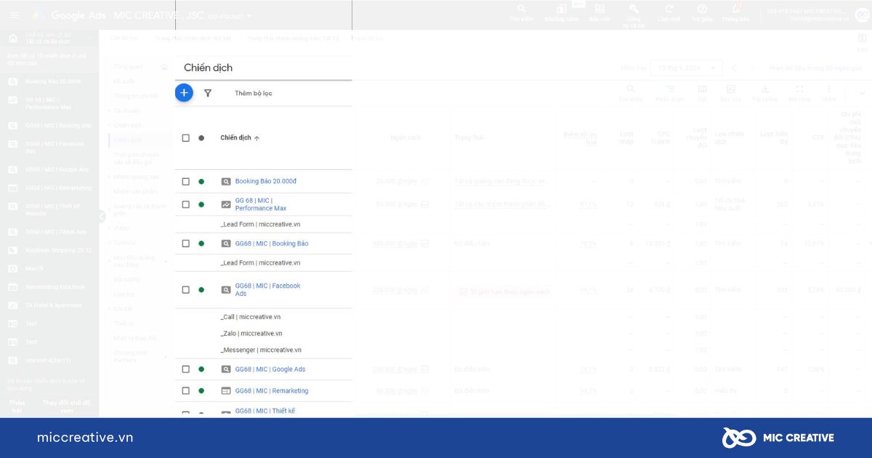This screenshot has height=458, width=872.
Task: Open the funnel filter icon
Action: click(208, 93)
